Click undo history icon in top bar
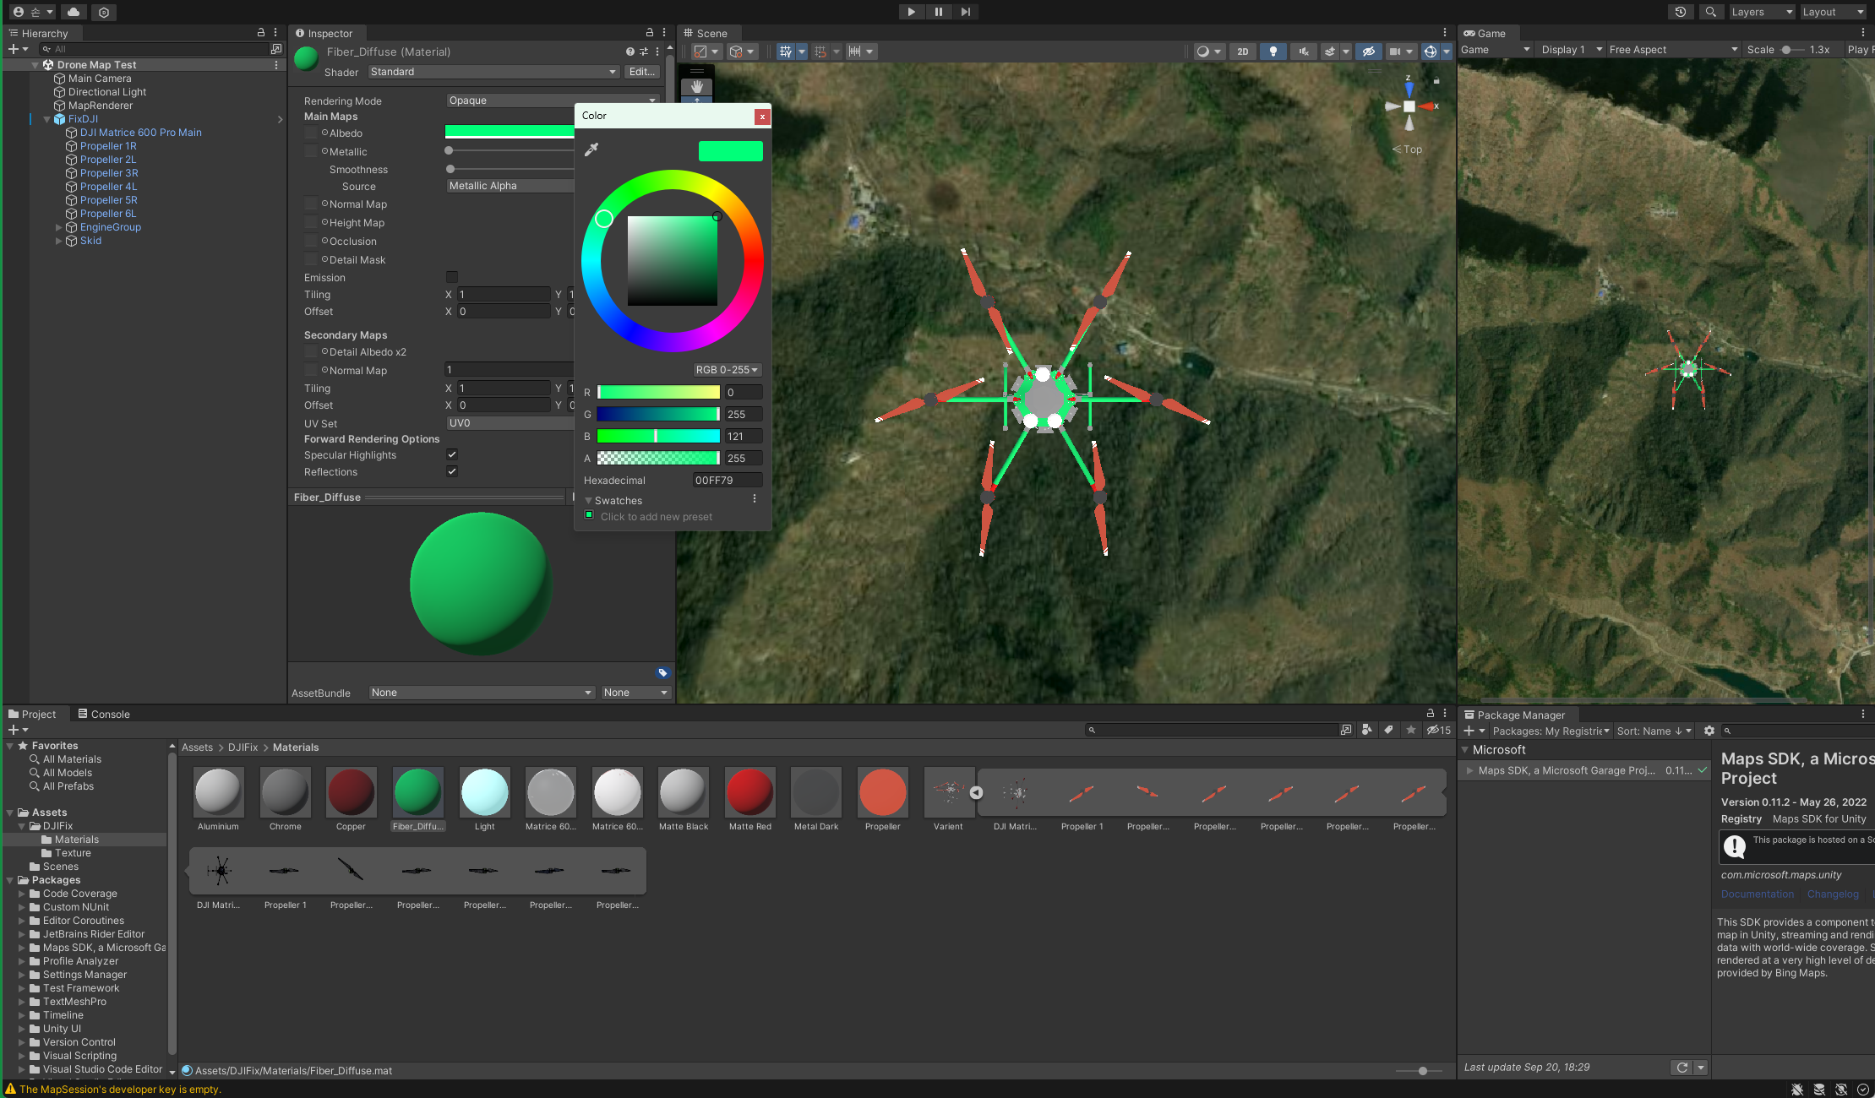 click(1680, 12)
